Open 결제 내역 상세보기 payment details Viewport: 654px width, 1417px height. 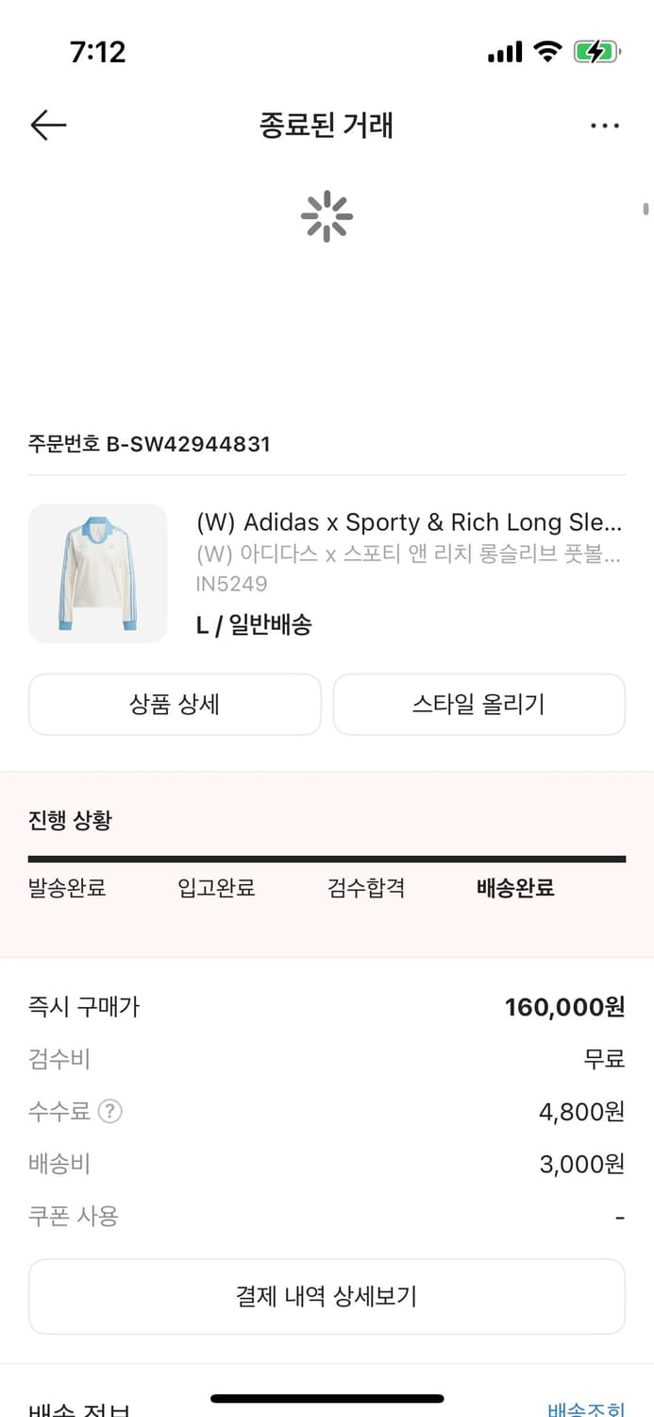pyautogui.click(x=327, y=1296)
